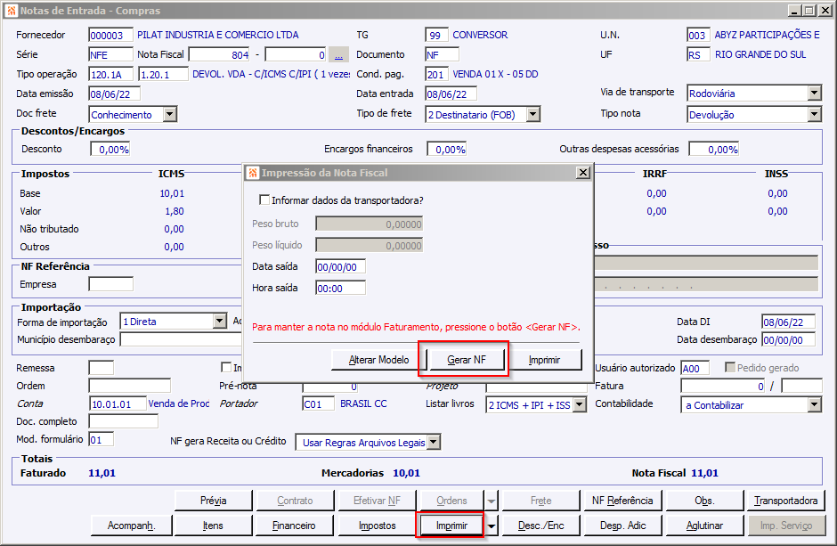The height and width of the screenshot is (546, 837).
Task: Click the Desc./Enc button
Action: coord(540,526)
